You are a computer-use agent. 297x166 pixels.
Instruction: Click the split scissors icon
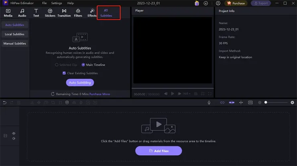point(32,102)
